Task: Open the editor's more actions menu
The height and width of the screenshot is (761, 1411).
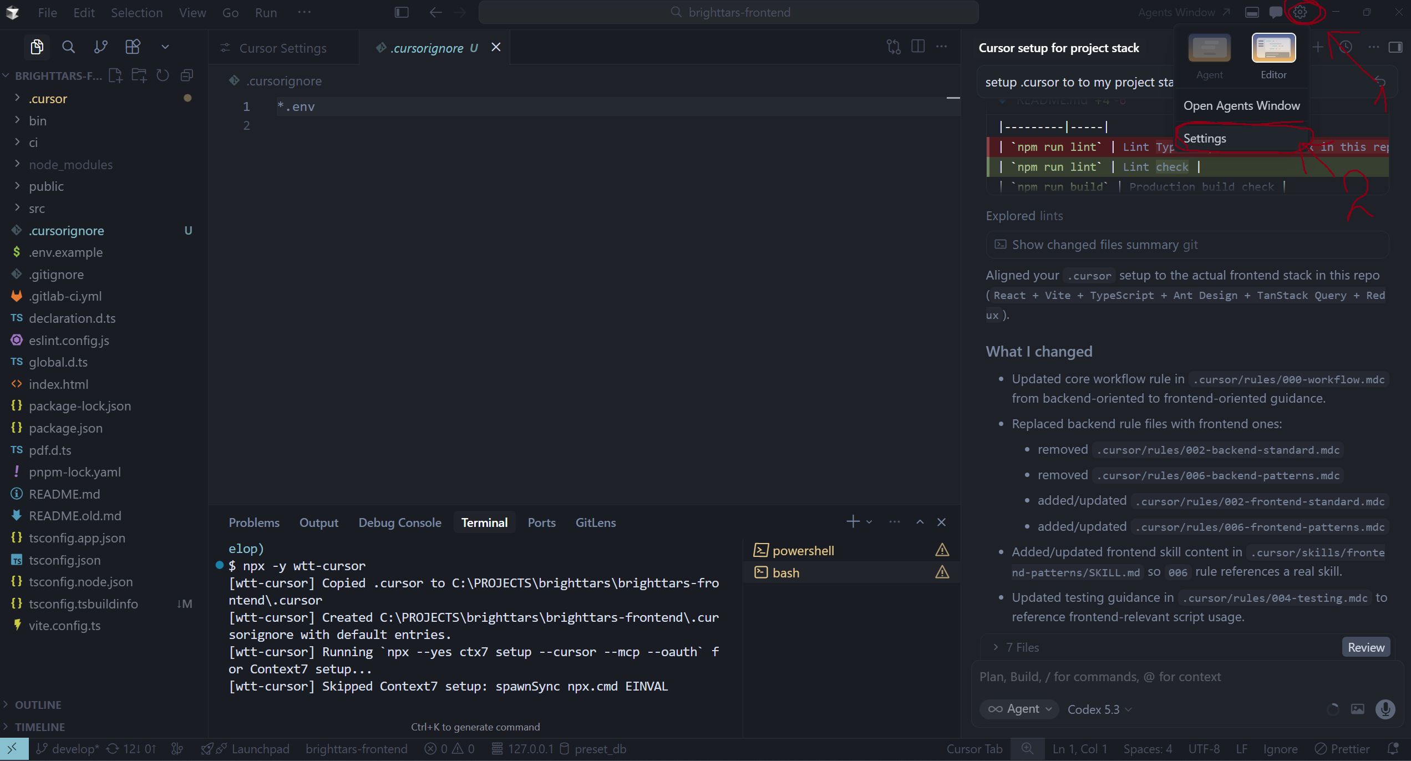Action: tap(942, 47)
